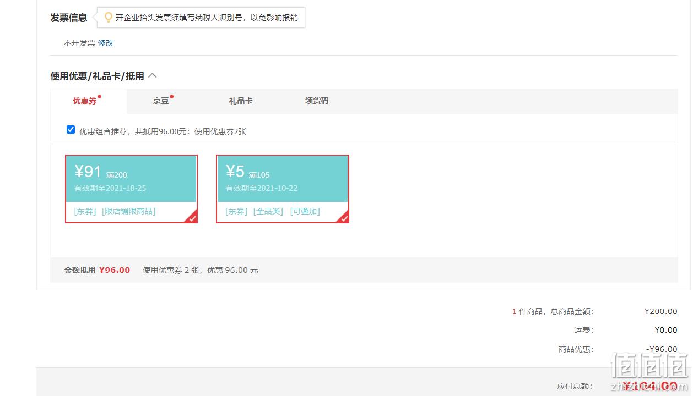Uncheck the 优惠组合推荐 checkbox
Image resolution: width=693 pixels, height=396 pixels.
[71, 130]
